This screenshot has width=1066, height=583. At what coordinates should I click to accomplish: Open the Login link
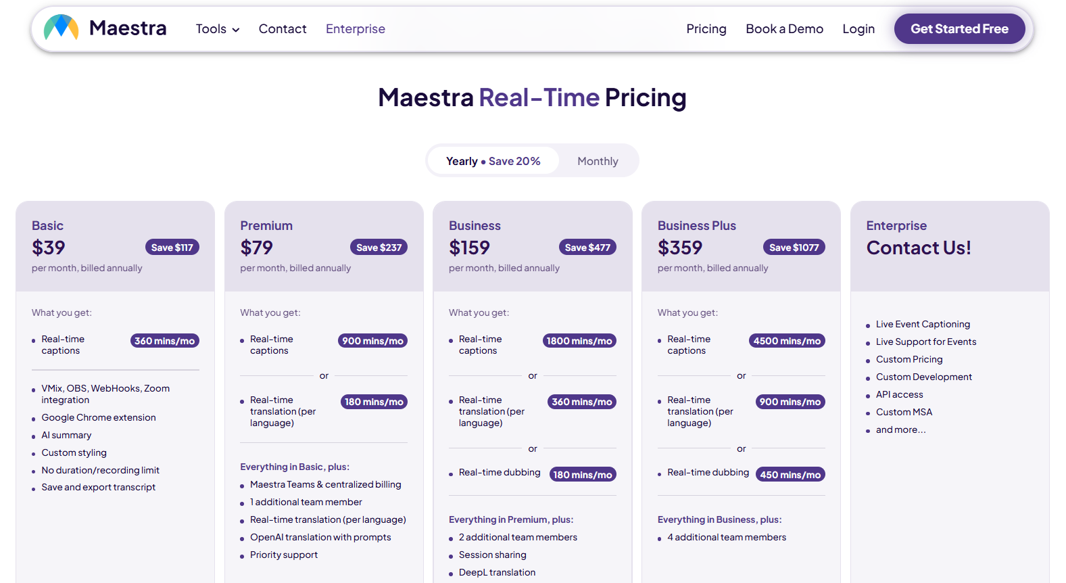coord(858,28)
